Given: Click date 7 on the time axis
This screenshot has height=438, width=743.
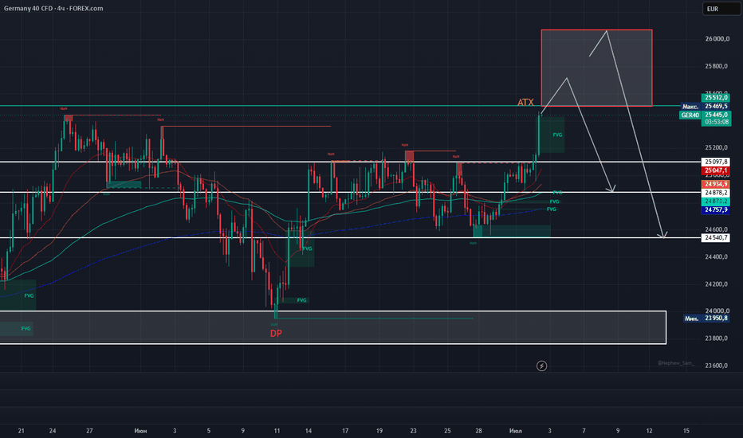Looking at the screenshot, I should pos(584,431).
